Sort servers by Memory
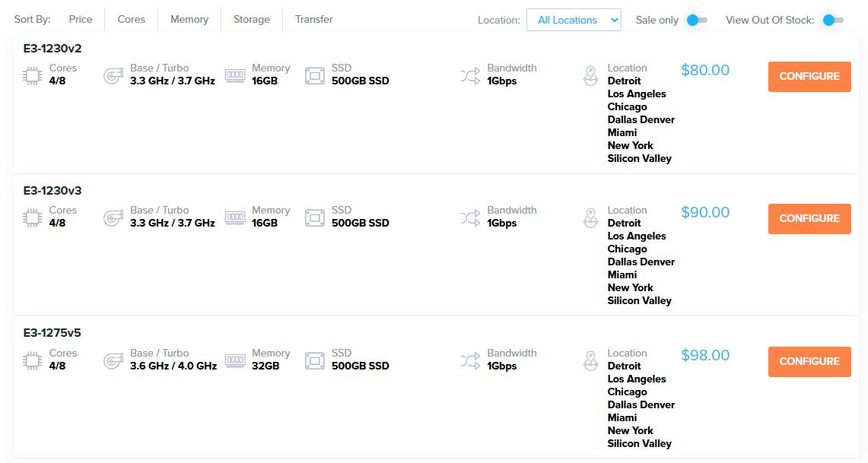 [189, 20]
